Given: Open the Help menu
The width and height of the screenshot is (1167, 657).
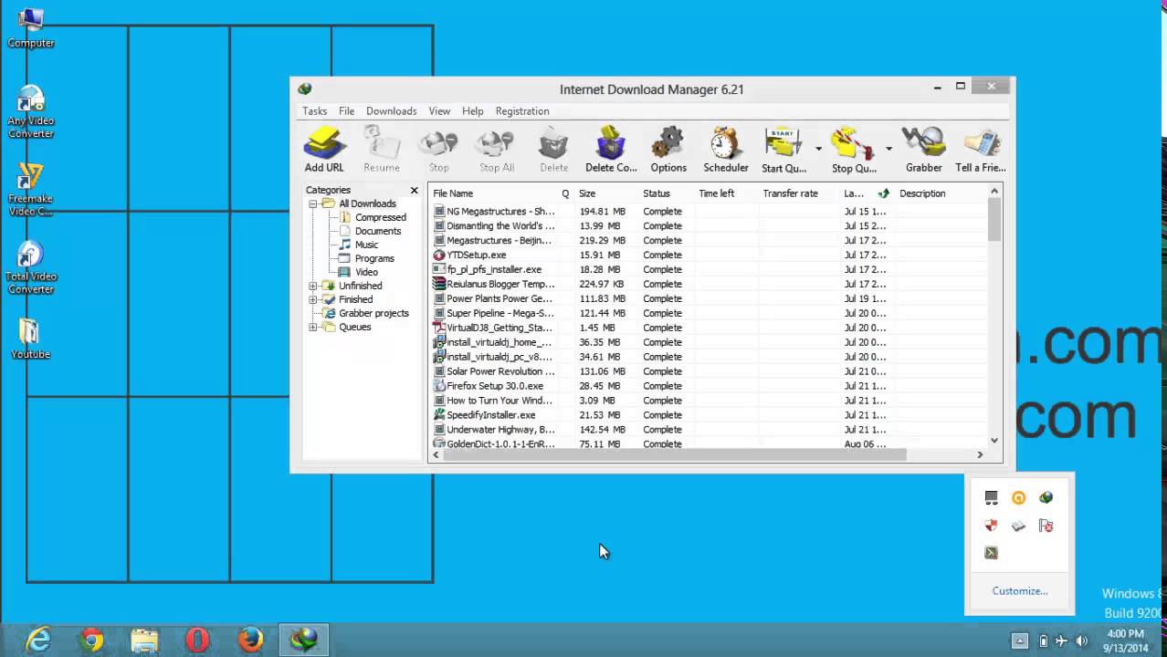Looking at the screenshot, I should click(473, 110).
